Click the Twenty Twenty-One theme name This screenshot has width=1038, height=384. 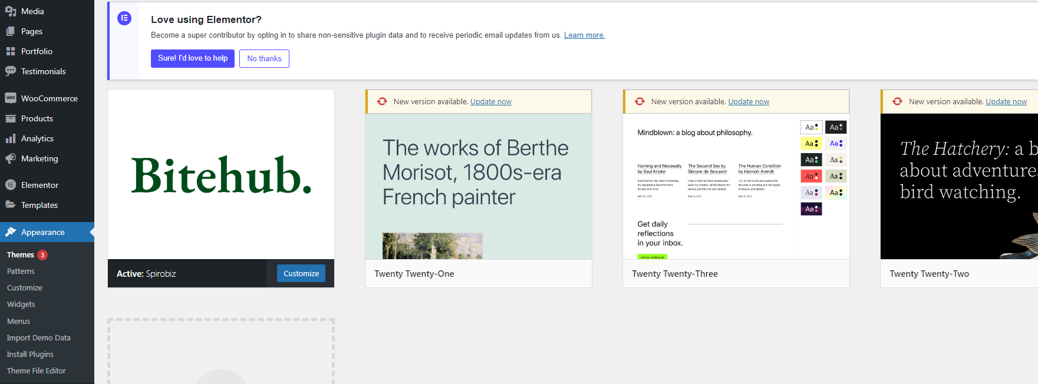(414, 274)
